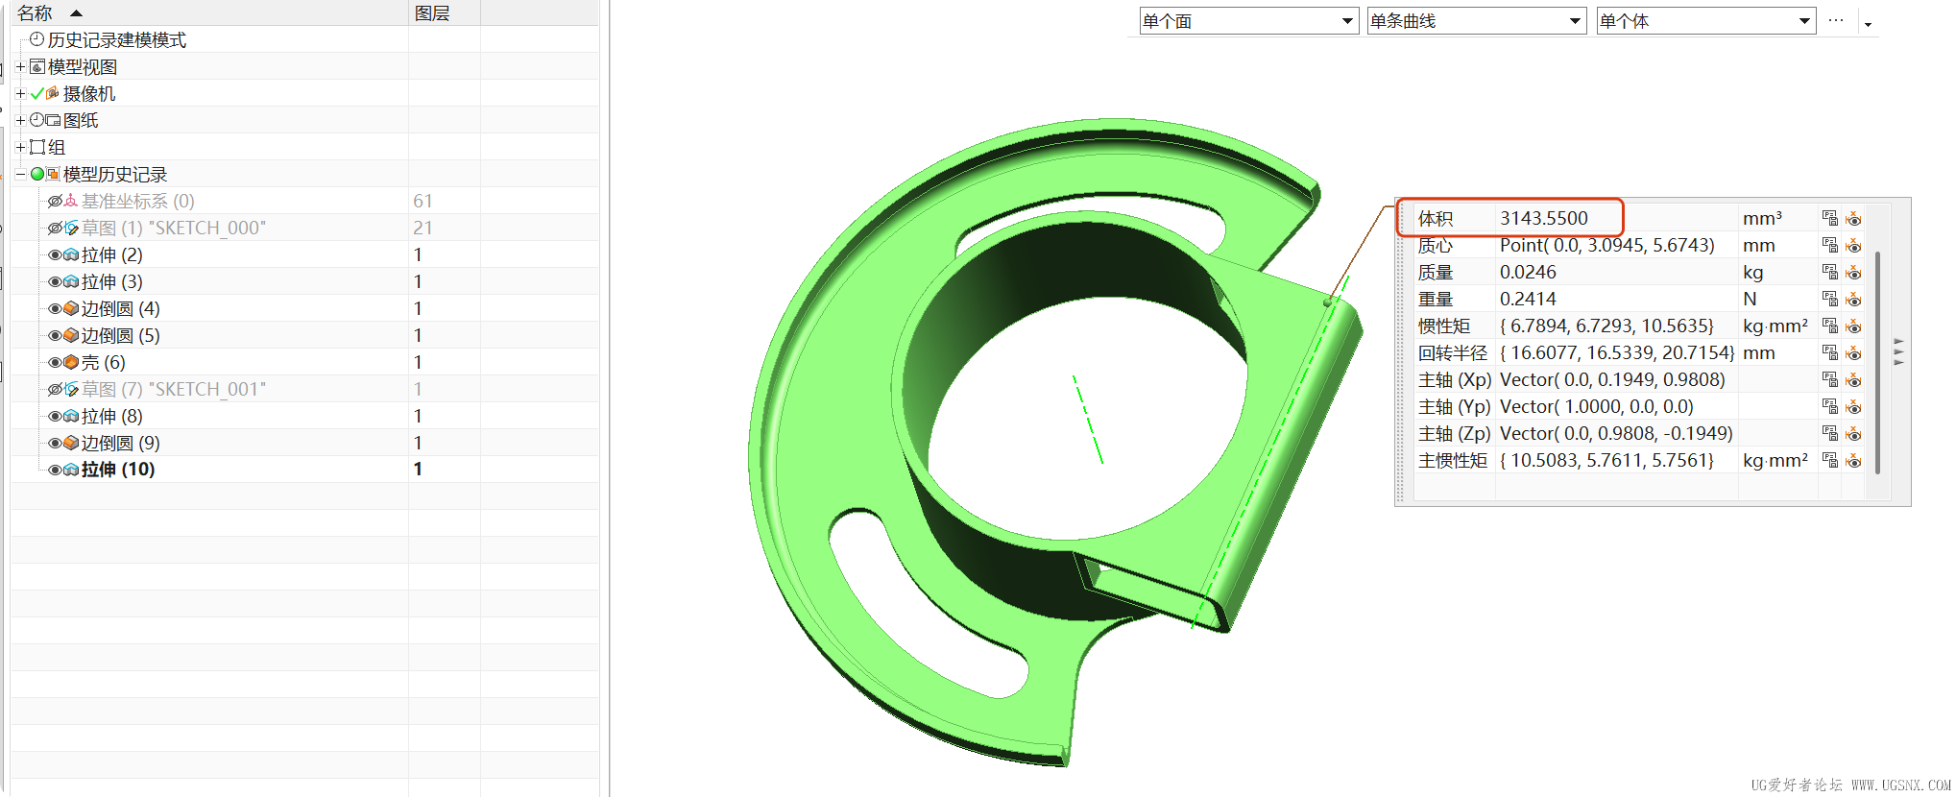Expand measurement panel using side triple-arrow handle
Image resolution: width=1956 pixels, height=797 pixels.
1898,351
